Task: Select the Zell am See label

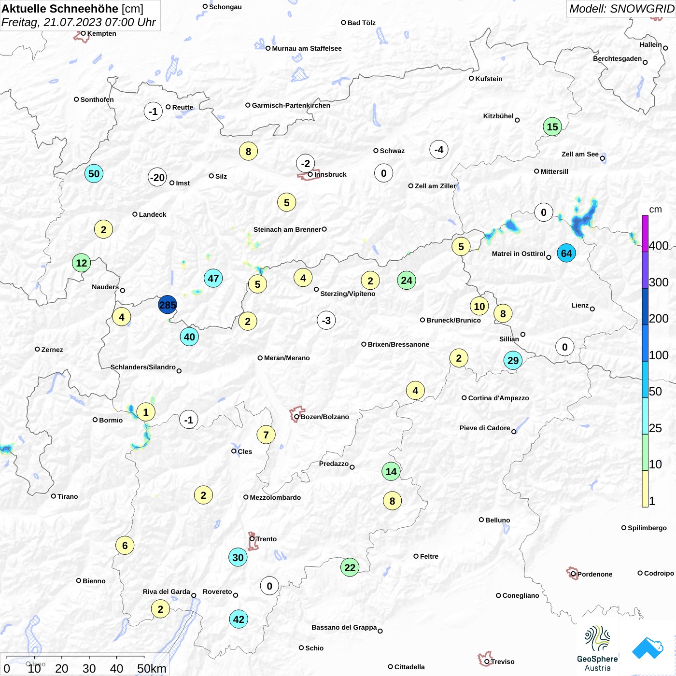Action: (580, 154)
